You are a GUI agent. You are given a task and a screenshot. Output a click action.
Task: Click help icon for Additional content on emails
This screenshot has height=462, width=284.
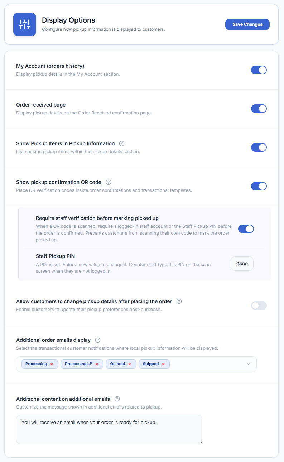[117, 399]
